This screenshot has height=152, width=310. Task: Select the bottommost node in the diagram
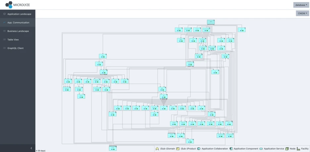113,148
